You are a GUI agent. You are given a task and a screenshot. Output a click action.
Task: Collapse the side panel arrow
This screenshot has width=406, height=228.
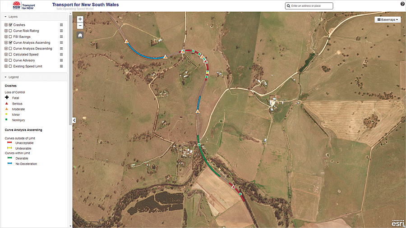coord(74,120)
